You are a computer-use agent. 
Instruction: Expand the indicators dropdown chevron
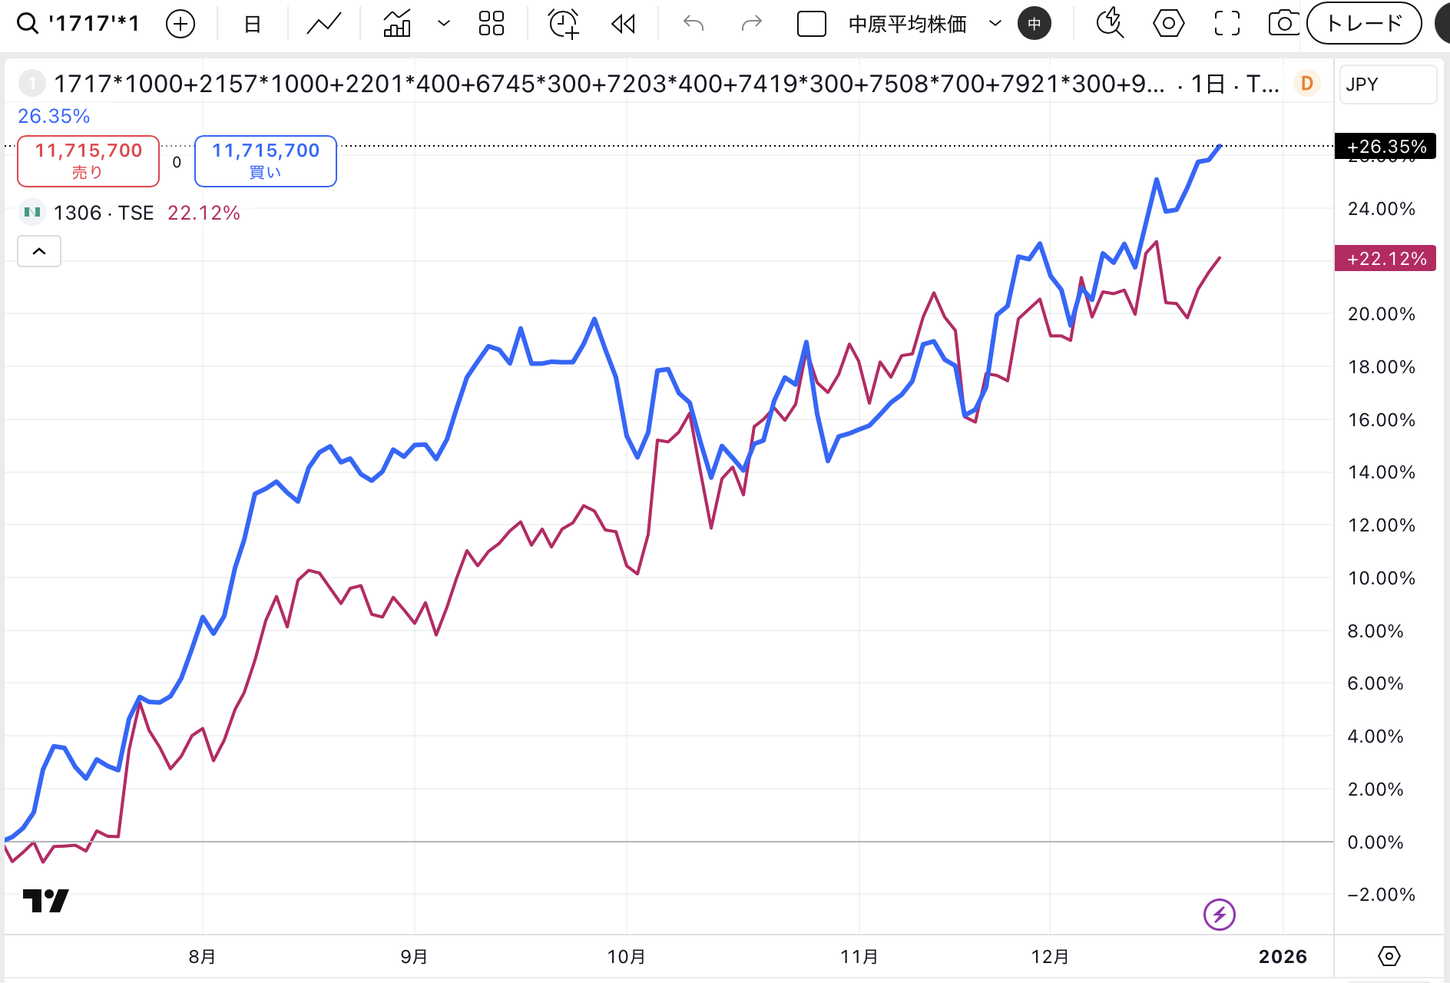[x=443, y=24]
